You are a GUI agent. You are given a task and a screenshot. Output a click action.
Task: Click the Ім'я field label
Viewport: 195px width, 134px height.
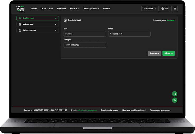[65, 29]
